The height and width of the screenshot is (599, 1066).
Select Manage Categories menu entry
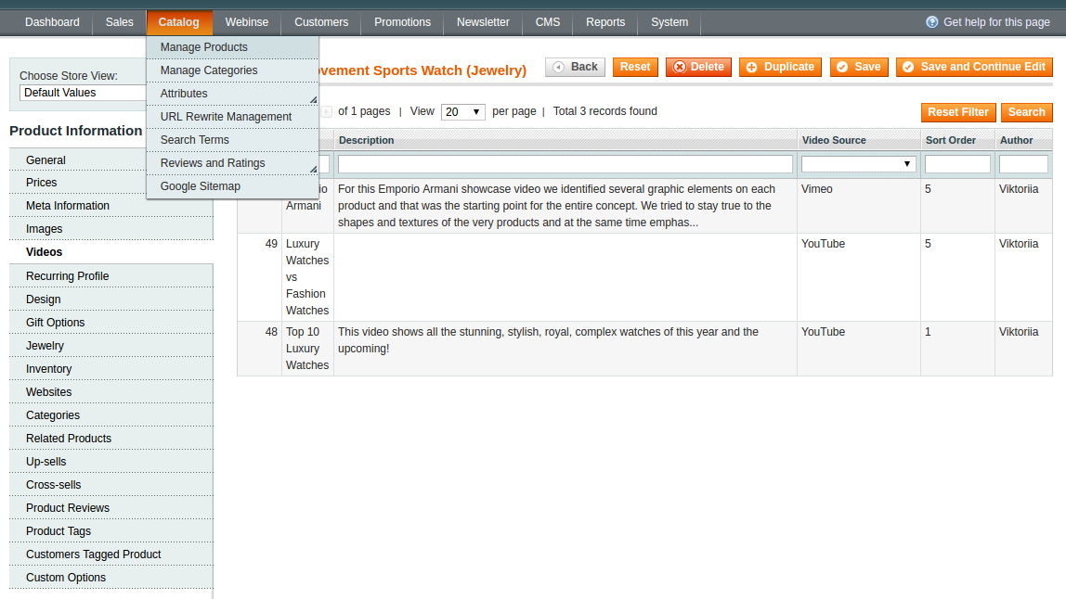tap(232, 70)
